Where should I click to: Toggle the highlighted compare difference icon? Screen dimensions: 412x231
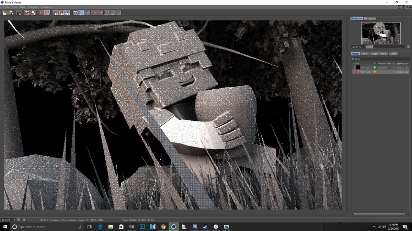pyautogui.click(x=81, y=13)
